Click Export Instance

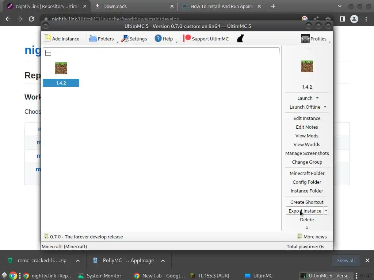(x=305, y=211)
